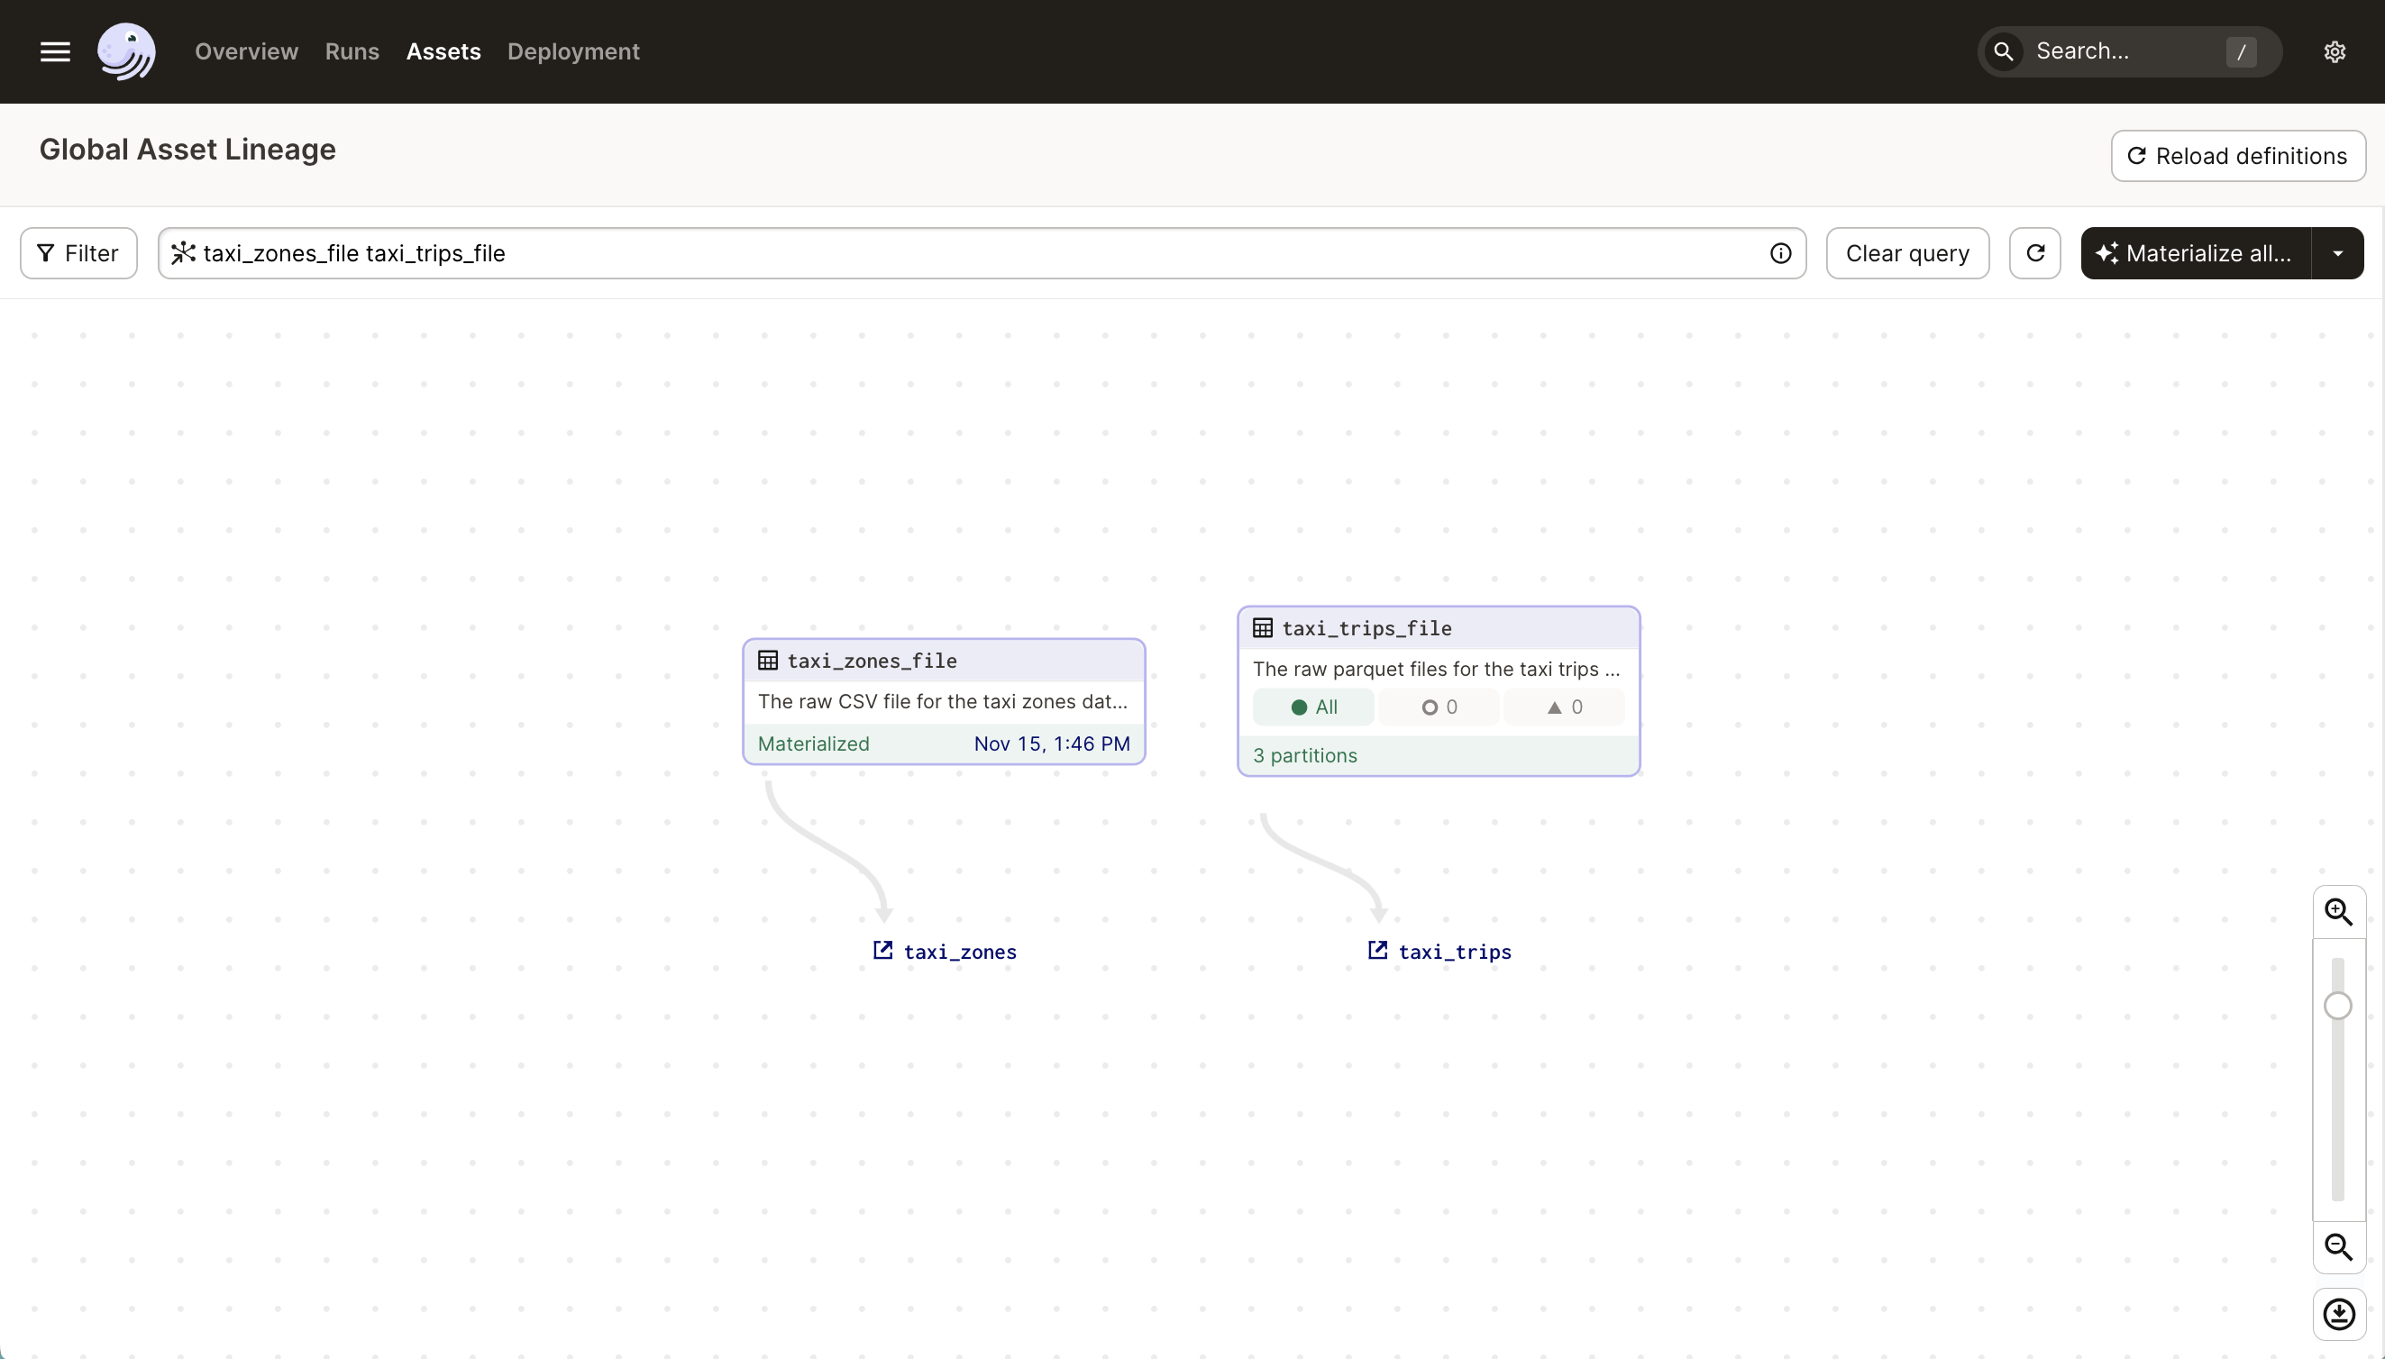Select the Runs tab in navigation
2385x1359 pixels.
pyautogui.click(x=352, y=50)
